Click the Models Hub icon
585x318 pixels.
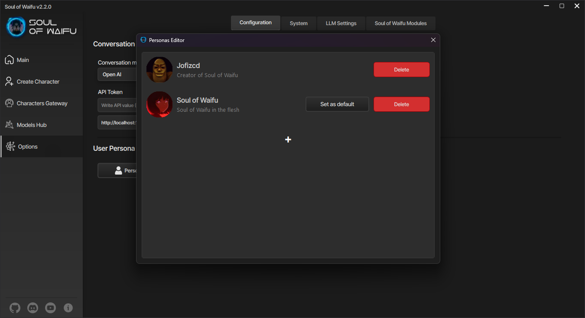pos(9,125)
